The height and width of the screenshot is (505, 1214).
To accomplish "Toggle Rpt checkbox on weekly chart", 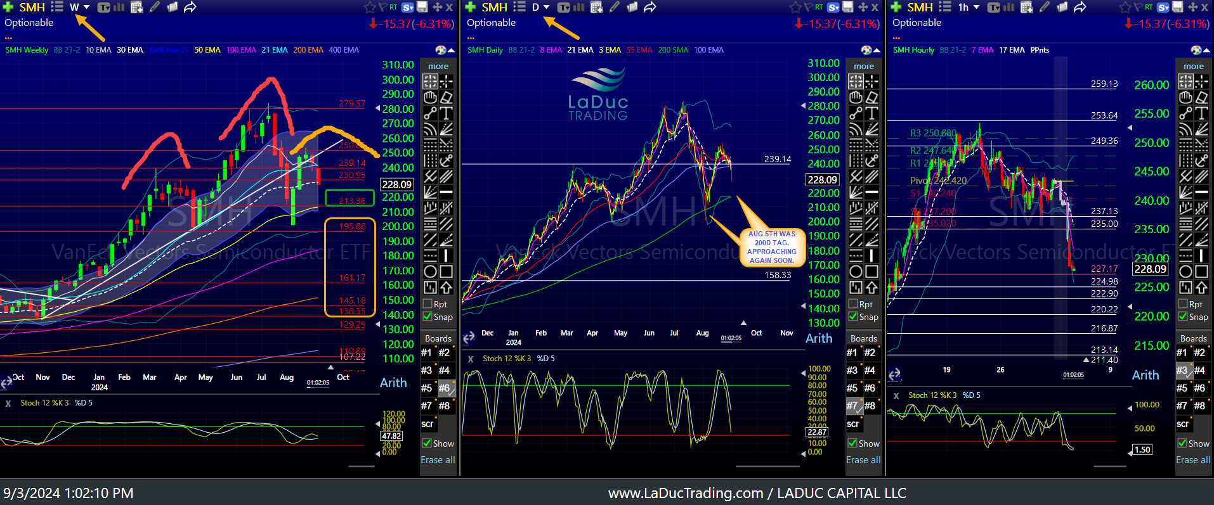I will [428, 304].
